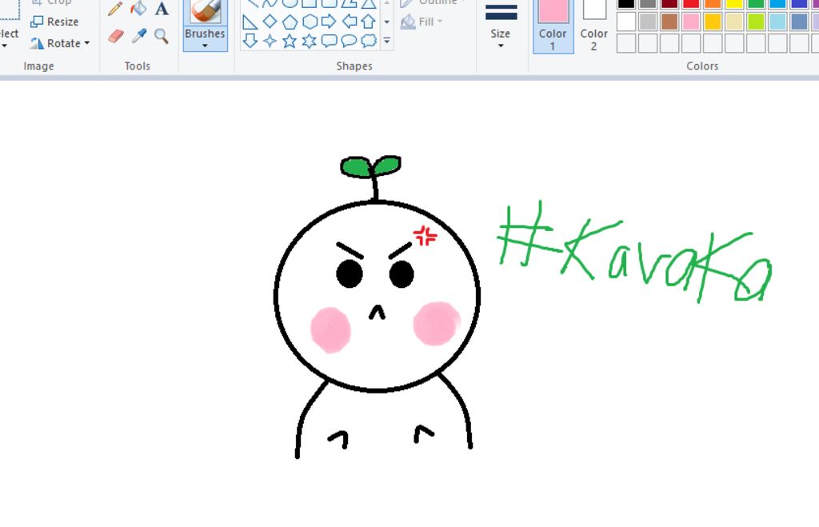Open the shape Fill dropdown arrow
This screenshot has height=527, width=819.
coord(441,22)
